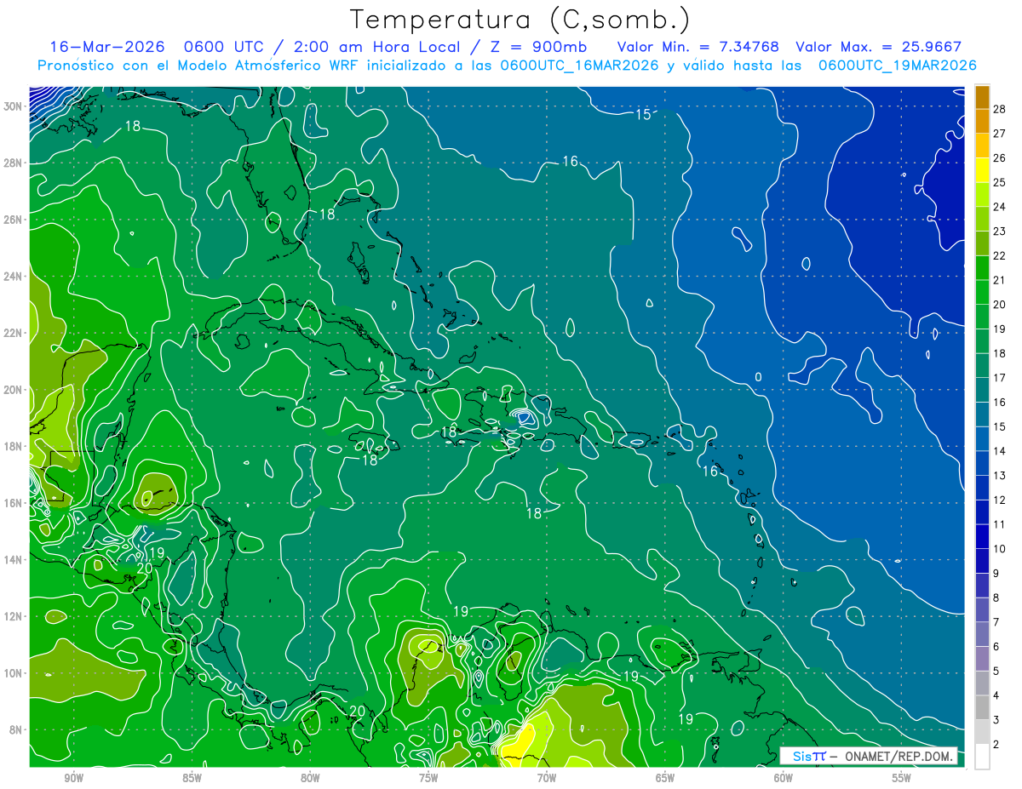
Task: Select the '20N' latitude axis label
Action: [13, 390]
